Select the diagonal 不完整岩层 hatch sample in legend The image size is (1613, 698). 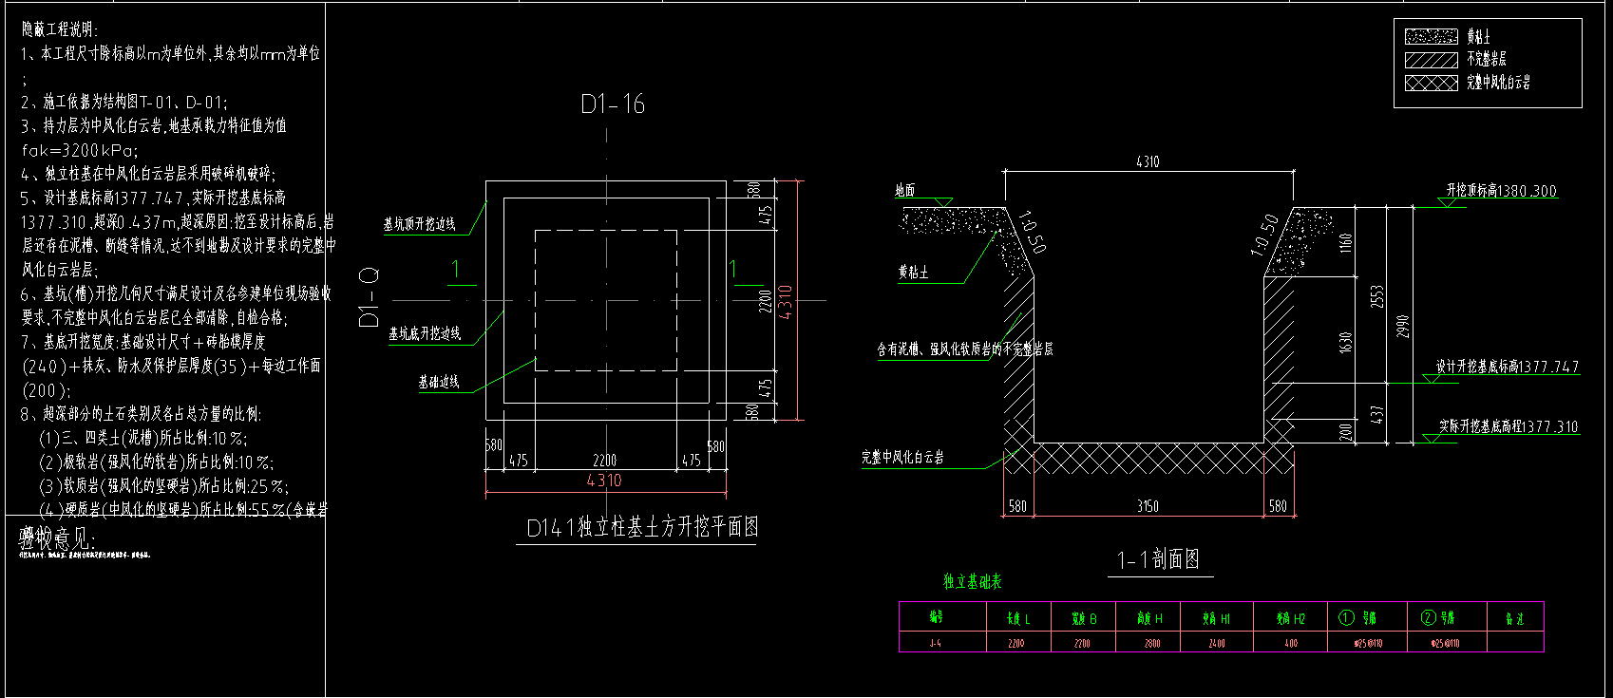[x=1431, y=59]
